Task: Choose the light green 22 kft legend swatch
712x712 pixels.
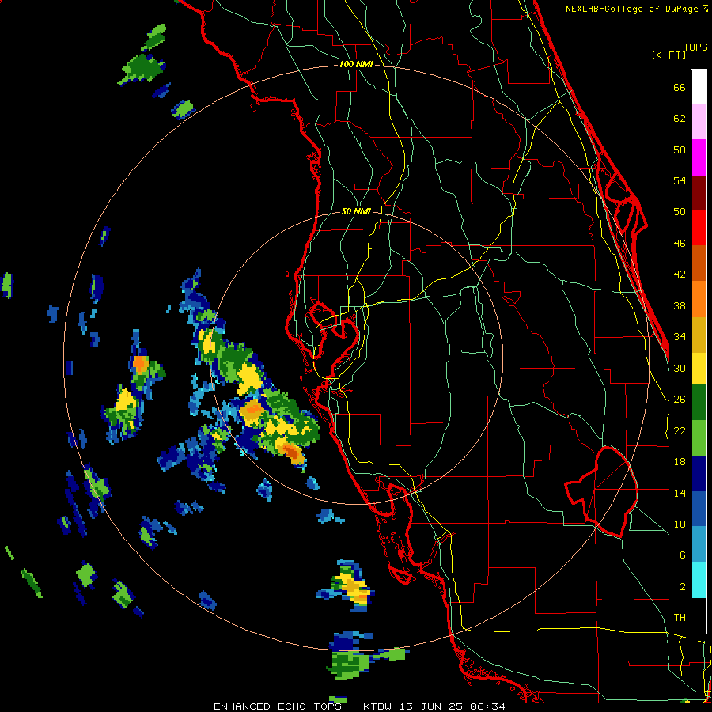Action: coord(699,438)
